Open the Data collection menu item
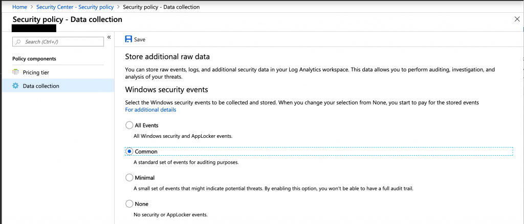Viewport: 524px width, 224px height. coord(58,86)
